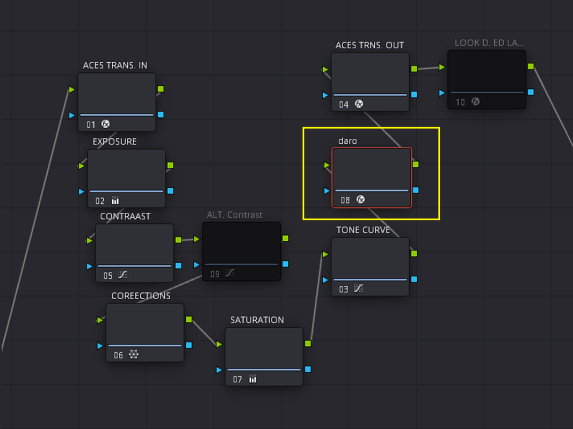Screen dimensions: 573x429
Task: Click green RGB input of TONE CURVE node
Action: pyautogui.click(x=325, y=254)
